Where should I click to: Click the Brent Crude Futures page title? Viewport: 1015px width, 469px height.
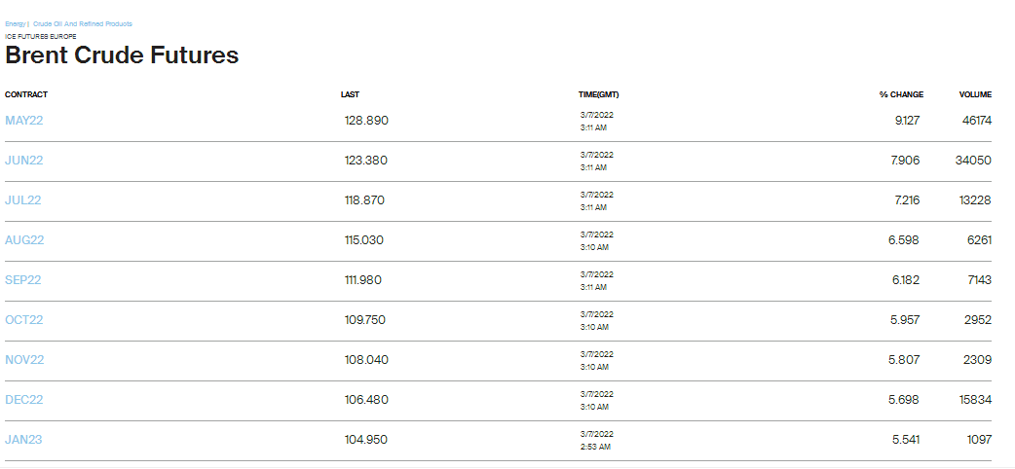pos(122,55)
